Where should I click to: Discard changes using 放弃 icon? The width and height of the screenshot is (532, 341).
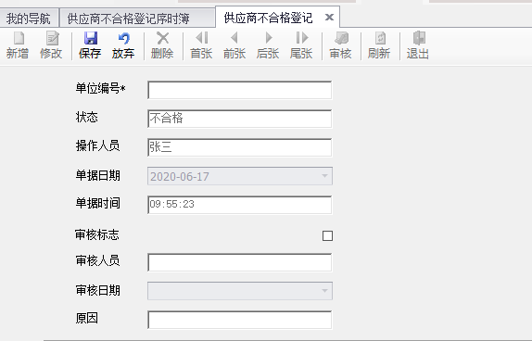123,45
